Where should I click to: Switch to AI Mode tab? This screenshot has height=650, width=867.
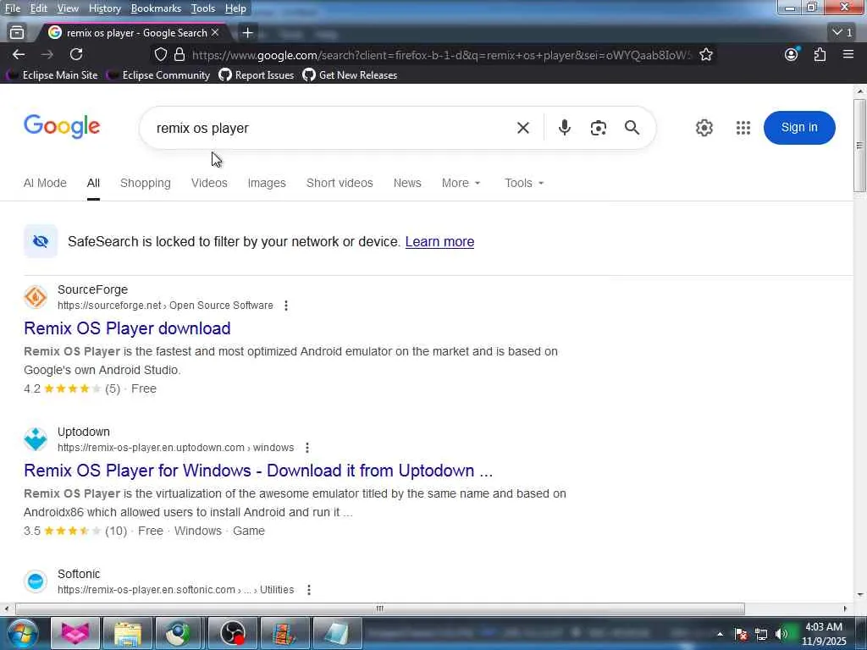[45, 183]
